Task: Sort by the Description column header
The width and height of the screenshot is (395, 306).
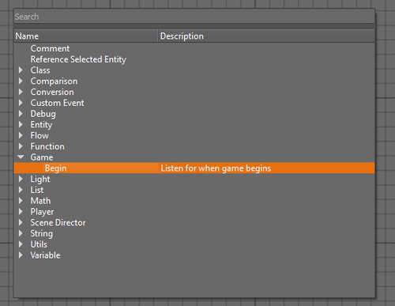Action: (266, 36)
